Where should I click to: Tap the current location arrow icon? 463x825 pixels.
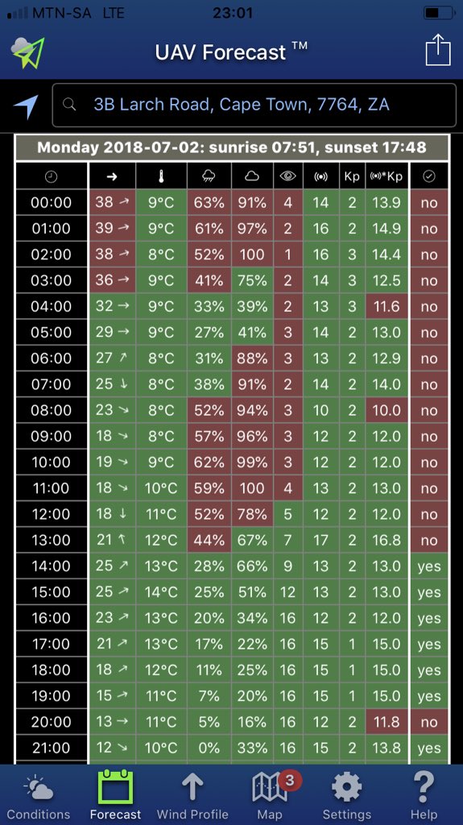coord(26,106)
